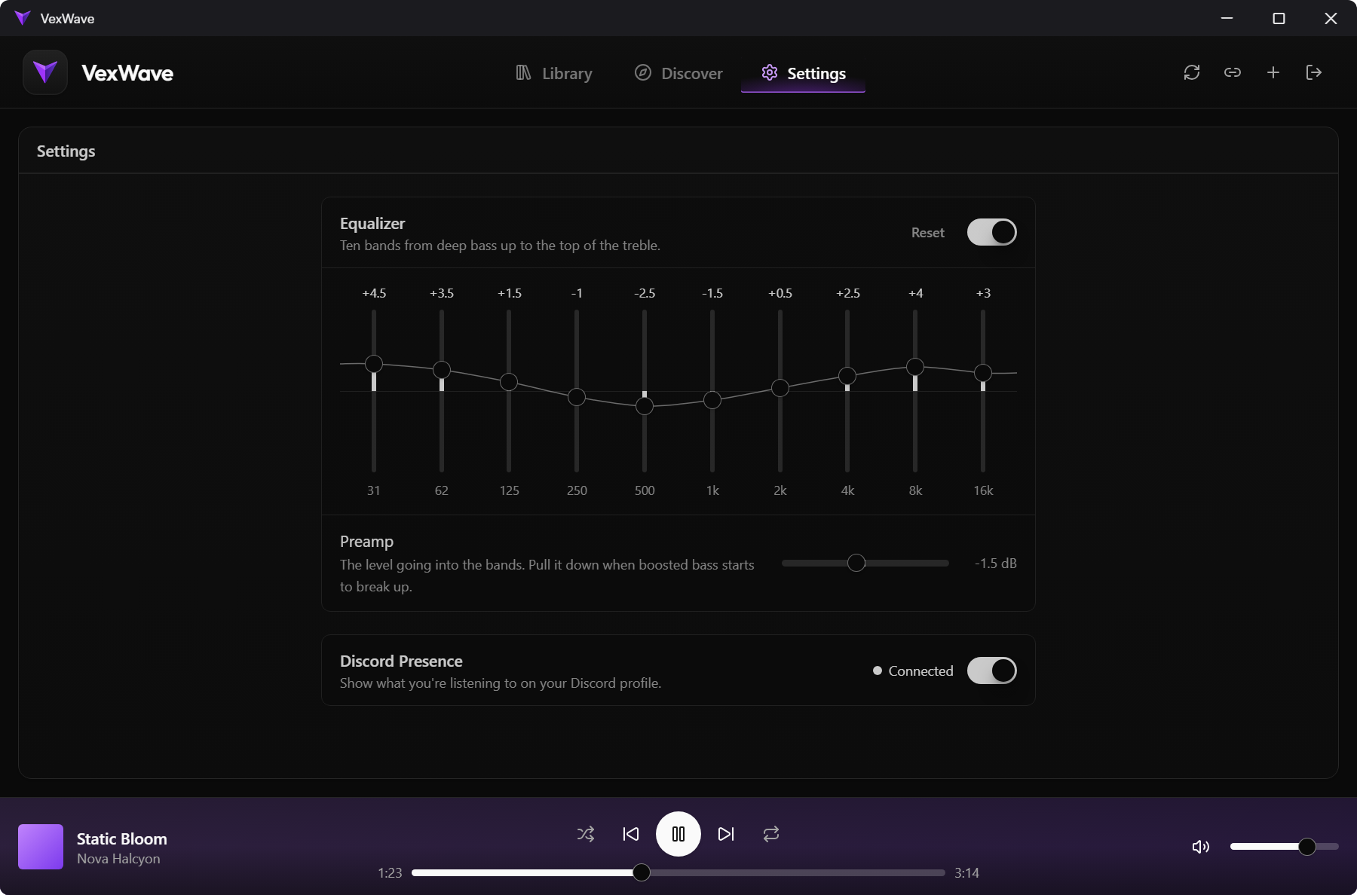
Task: Click the 16k frequency label
Action: [983, 490]
